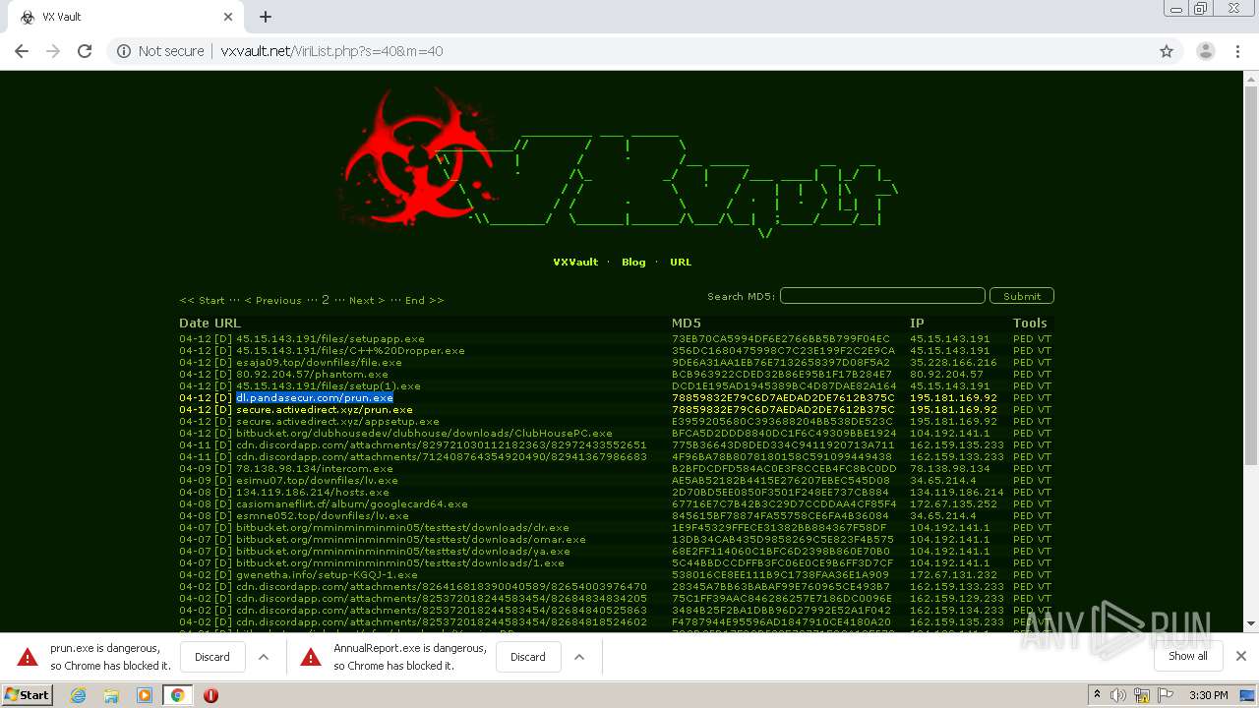Discard the AnnualReport.exe blocked download

tap(527, 657)
